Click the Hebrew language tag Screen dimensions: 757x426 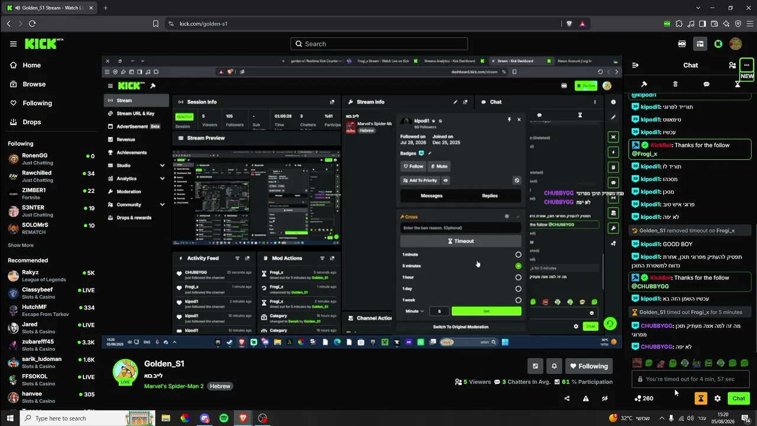tap(220, 386)
